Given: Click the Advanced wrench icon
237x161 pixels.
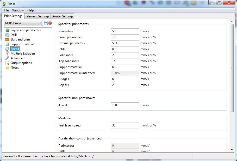Looking at the screenshot, I should pos(7,58).
